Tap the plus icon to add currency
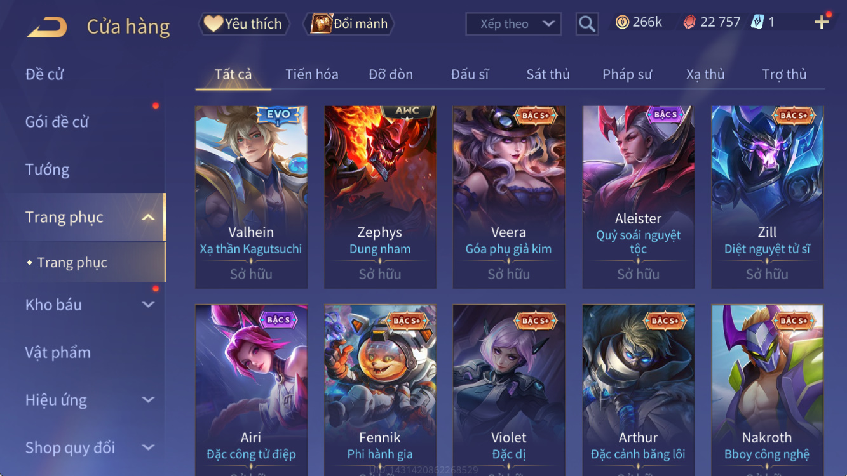The width and height of the screenshot is (847, 476). 822,22
